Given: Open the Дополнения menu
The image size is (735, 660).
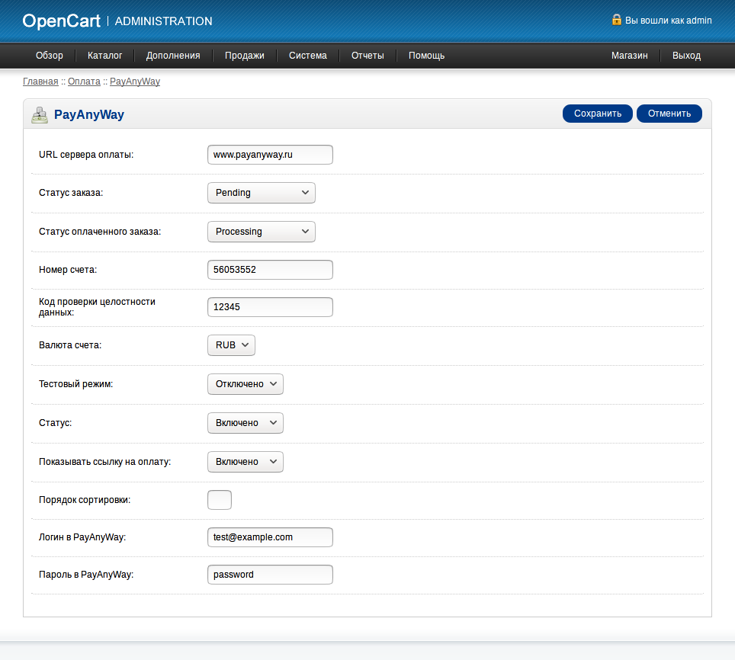Looking at the screenshot, I should point(173,56).
